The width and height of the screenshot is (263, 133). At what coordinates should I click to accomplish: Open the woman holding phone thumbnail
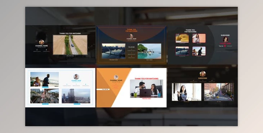(x=187, y=92)
